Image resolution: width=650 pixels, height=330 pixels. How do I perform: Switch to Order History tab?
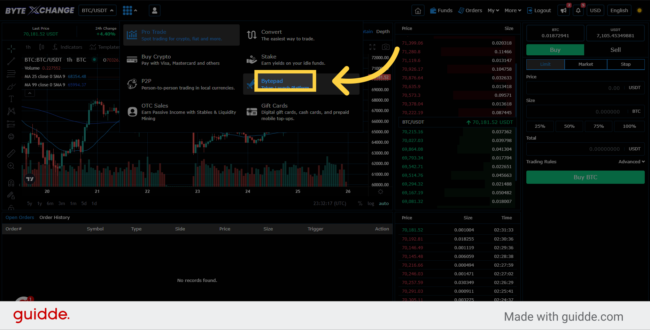(x=55, y=218)
